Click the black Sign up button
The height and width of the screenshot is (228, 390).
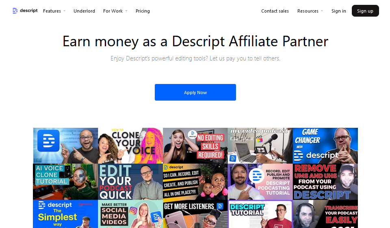click(x=365, y=11)
